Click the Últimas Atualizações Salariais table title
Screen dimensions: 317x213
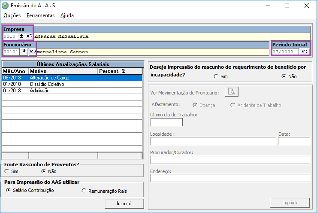(73, 64)
